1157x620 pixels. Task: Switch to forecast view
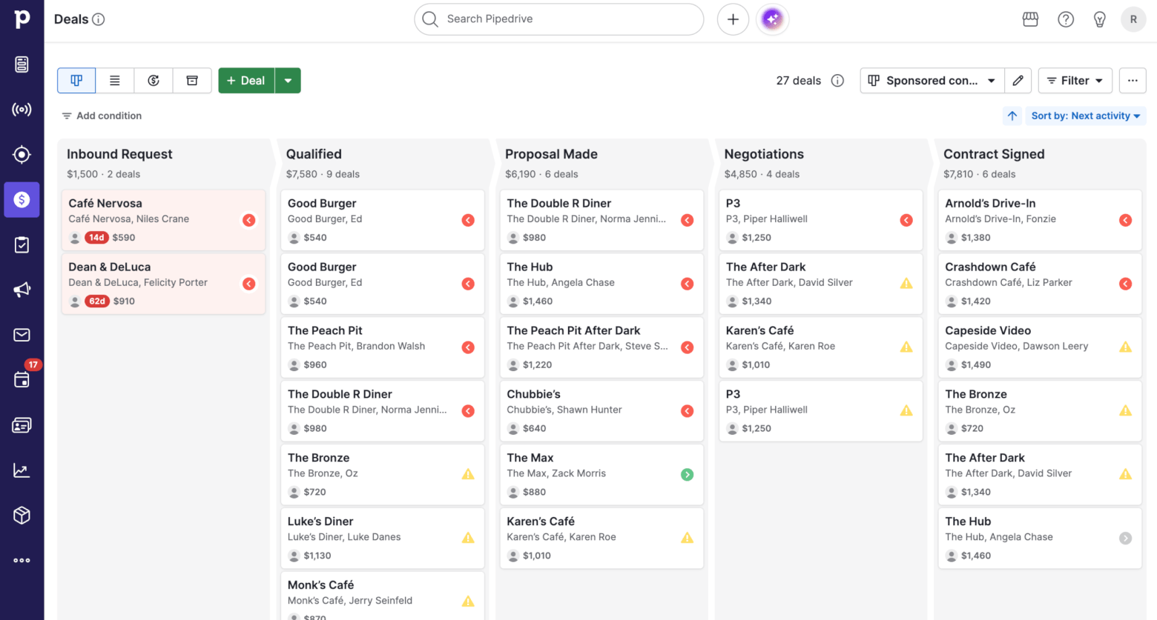point(154,81)
